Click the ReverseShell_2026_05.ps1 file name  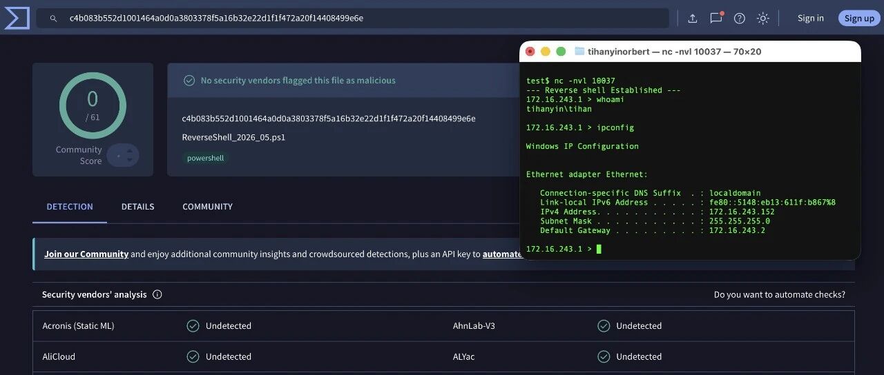[233, 137]
